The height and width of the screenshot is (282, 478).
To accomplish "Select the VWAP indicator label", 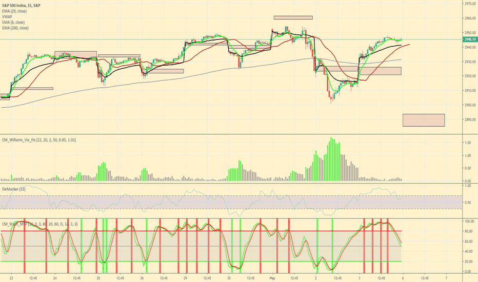I will (x=7, y=17).
